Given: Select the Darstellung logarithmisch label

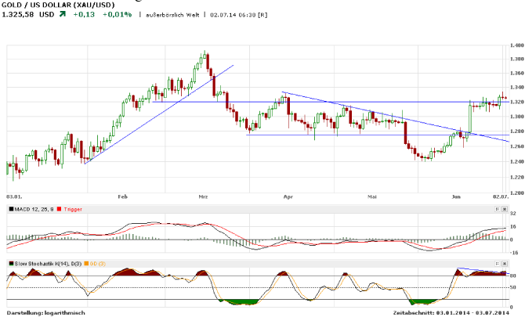Looking at the screenshot, I should click(x=44, y=312).
